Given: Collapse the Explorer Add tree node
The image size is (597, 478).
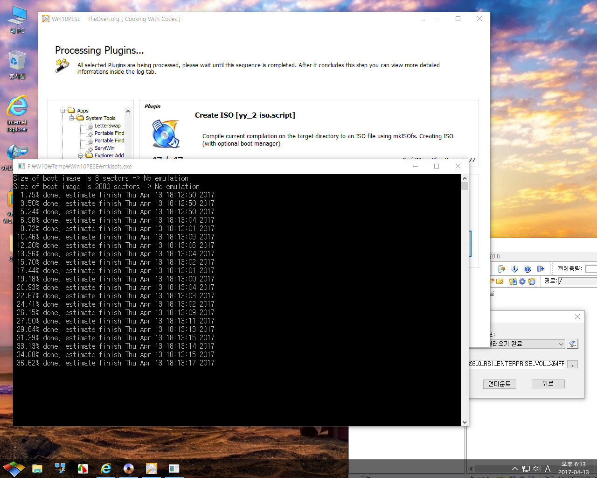Looking at the screenshot, I should coord(80,155).
